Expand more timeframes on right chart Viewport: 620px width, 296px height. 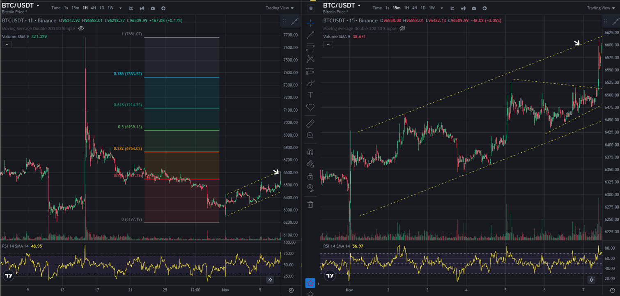click(442, 8)
